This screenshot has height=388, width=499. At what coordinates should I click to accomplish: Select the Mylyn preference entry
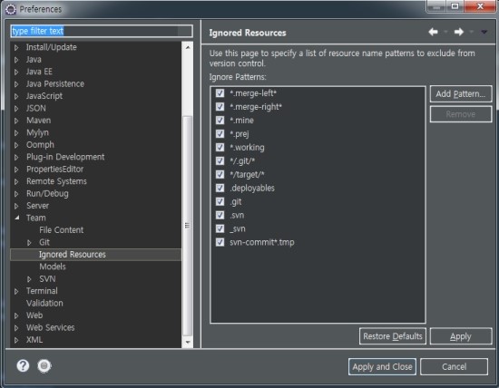(x=37, y=132)
